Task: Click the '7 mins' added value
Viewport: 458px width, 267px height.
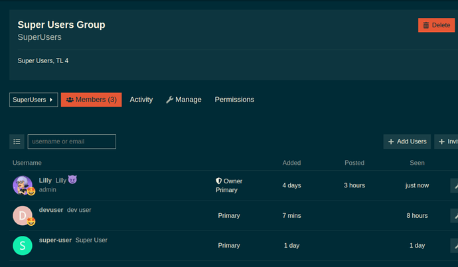Action: (291, 216)
